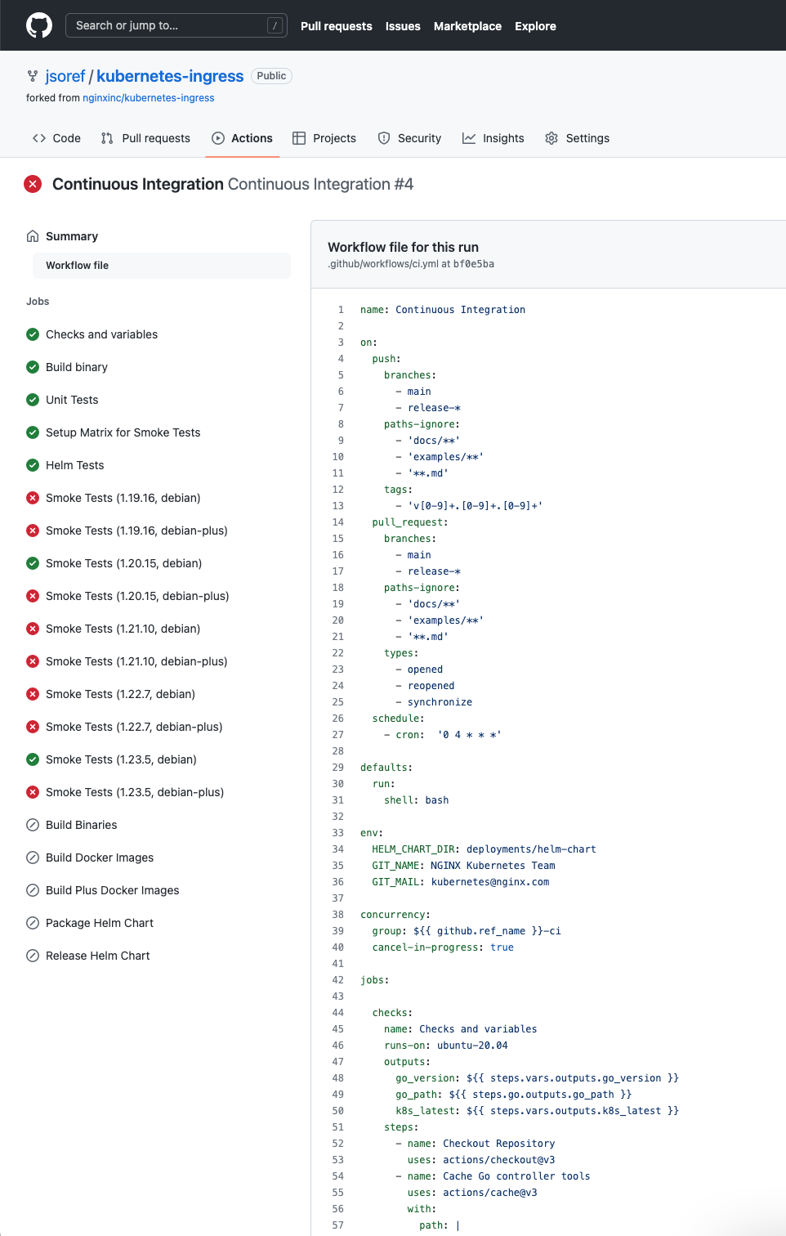The width and height of the screenshot is (786, 1236).
Task: Click the 'name: Continuous Integration' code line
Action: click(443, 310)
